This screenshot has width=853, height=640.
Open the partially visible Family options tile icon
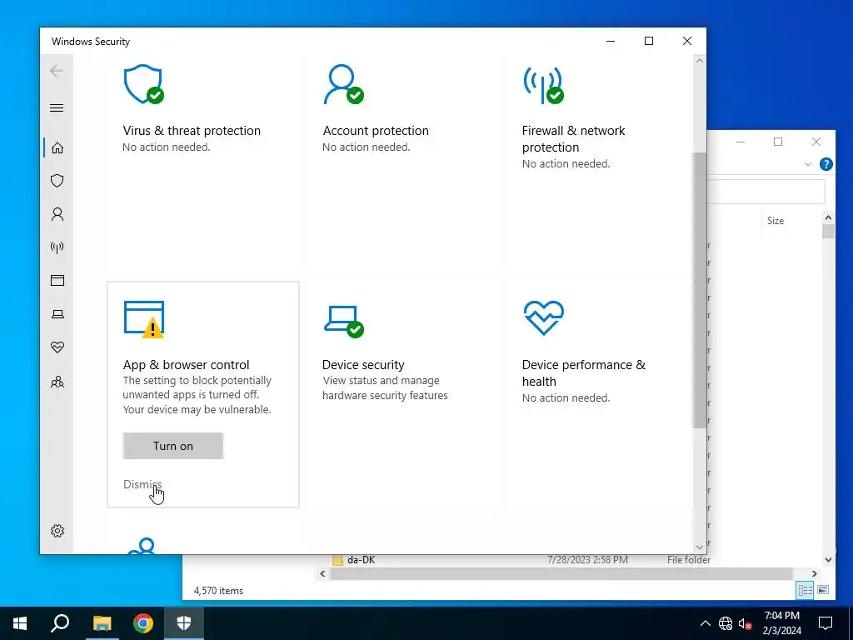pyautogui.click(x=142, y=546)
